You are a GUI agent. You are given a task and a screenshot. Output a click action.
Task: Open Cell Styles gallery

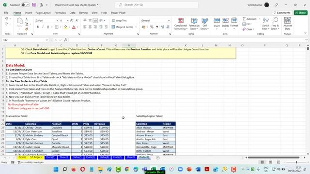[x=204, y=24]
